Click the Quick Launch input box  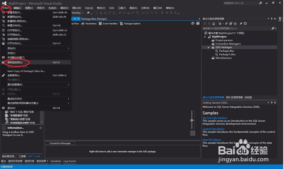click(241, 3)
